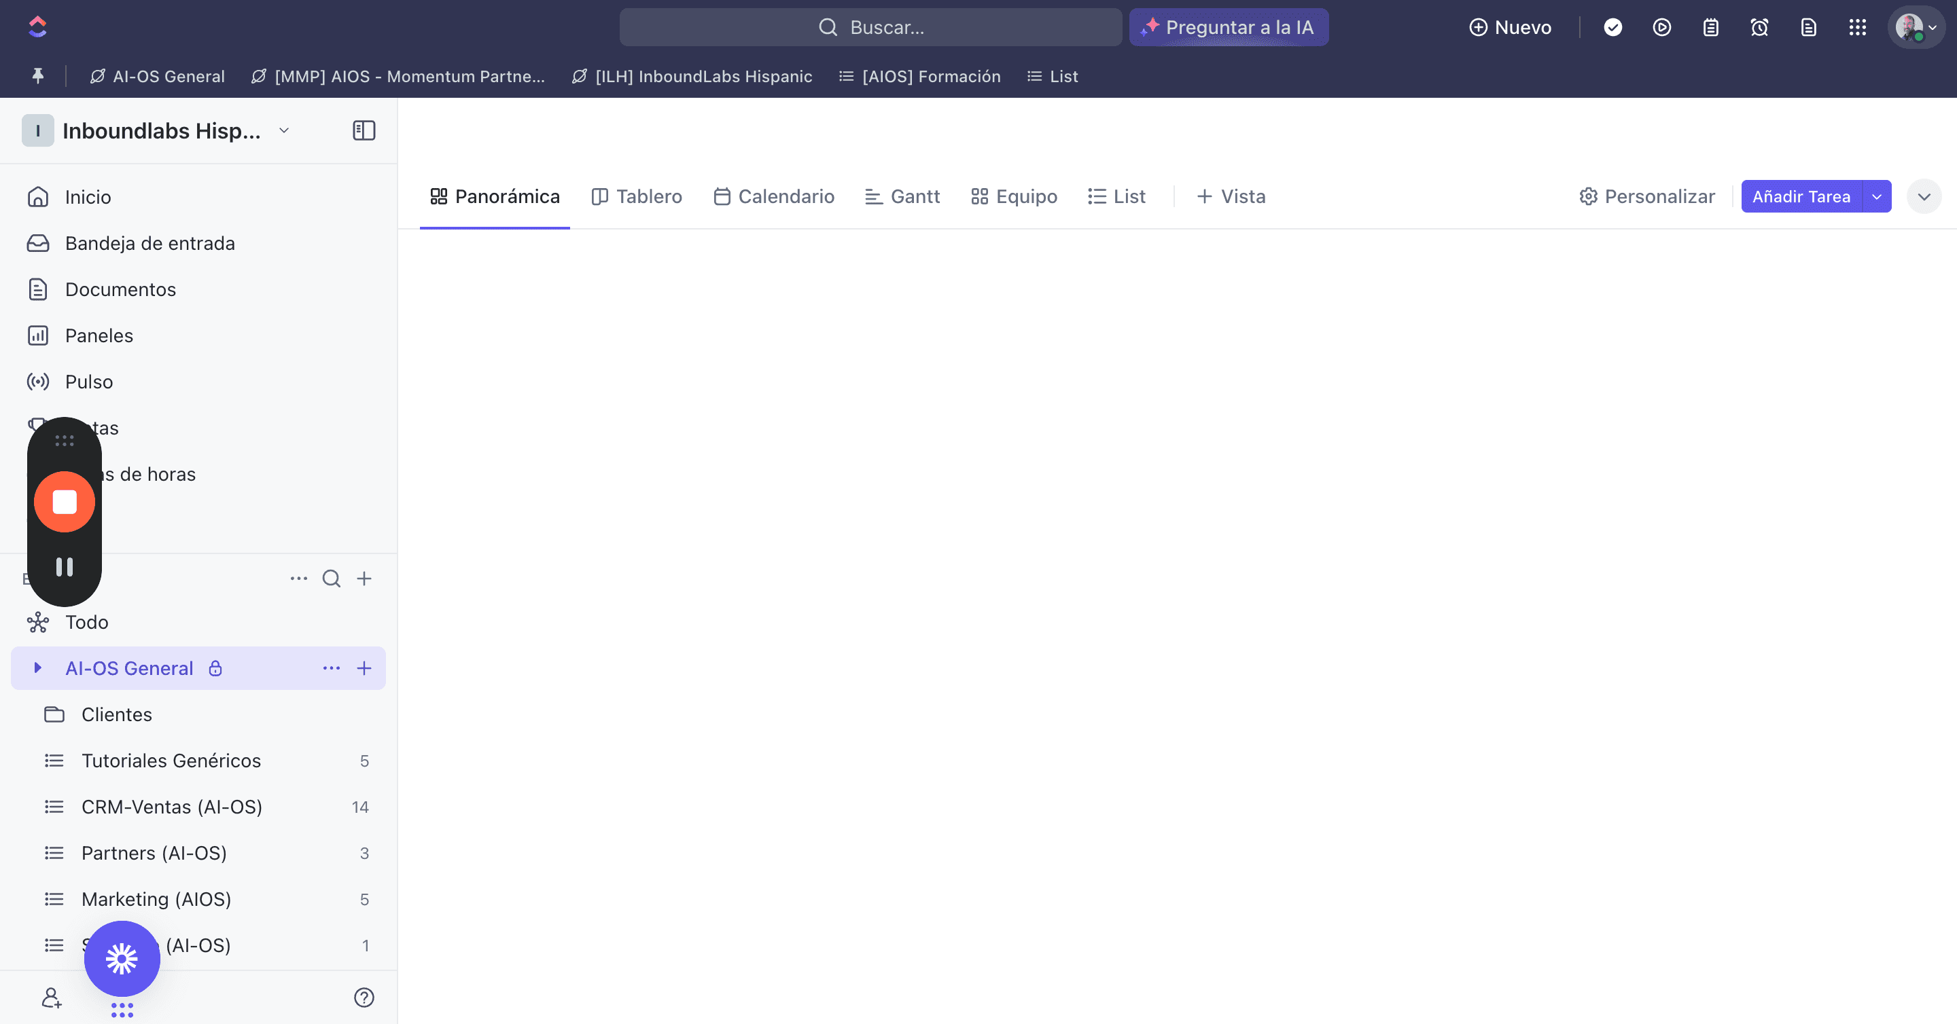The height and width of the screenshot is (1024, 1957).
Task: Open AI-OS General more options ellipsis
Action: pos(331,668)
